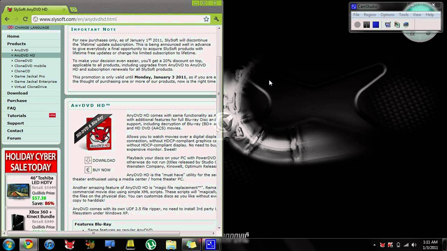Screen dimensions: 447x251
Task: Open Products navigation link
Action: coord(16,44)
